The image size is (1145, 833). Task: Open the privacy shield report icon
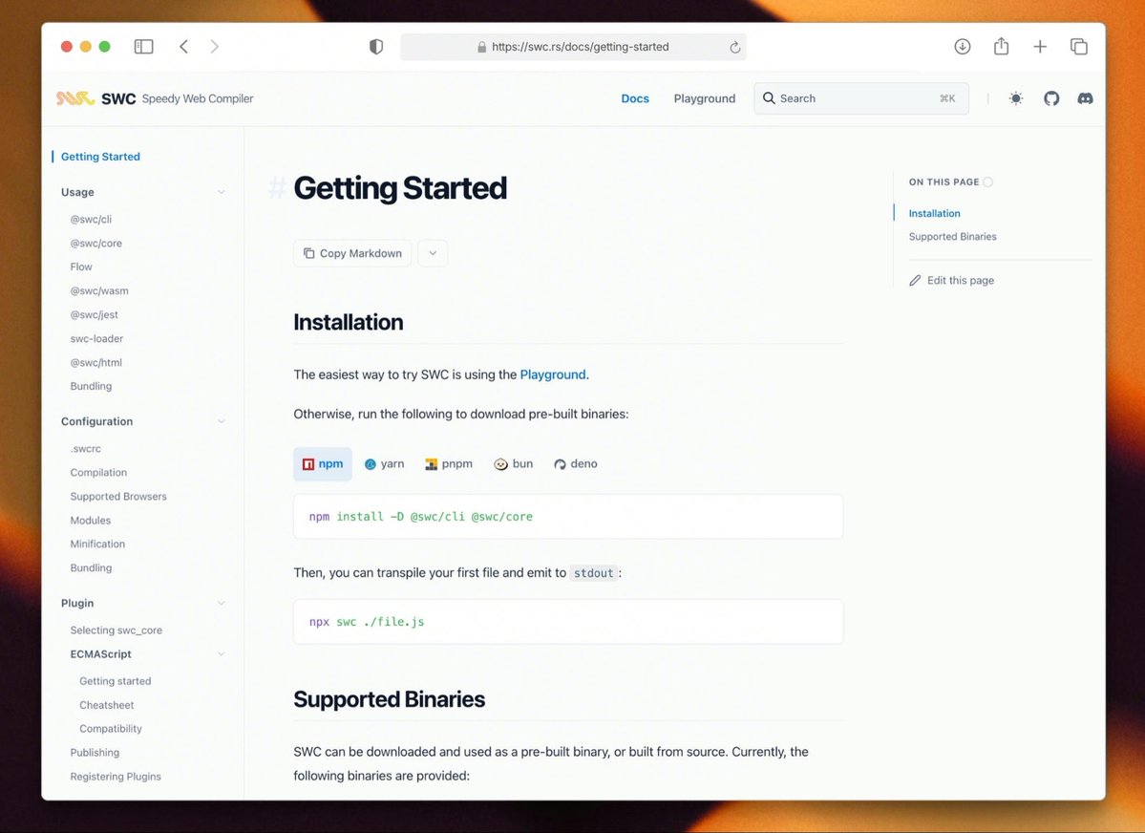pos(376,47)
